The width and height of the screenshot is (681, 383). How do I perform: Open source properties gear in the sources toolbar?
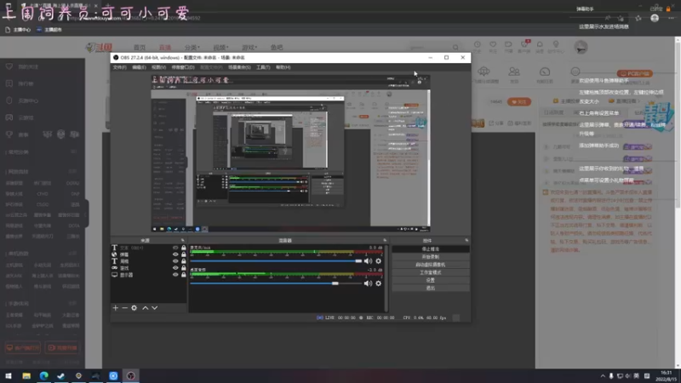[134, 308]
